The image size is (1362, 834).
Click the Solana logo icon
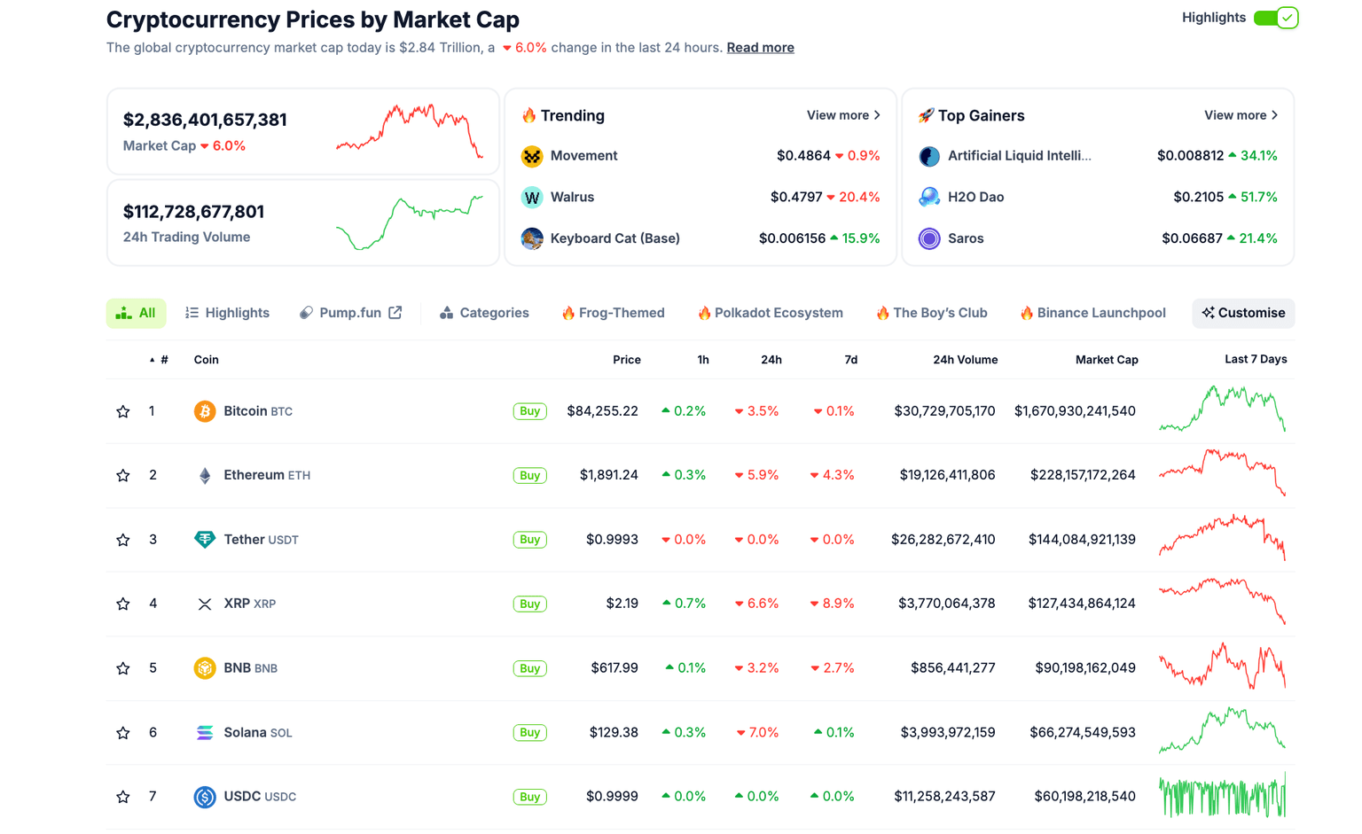click(205, 733)
